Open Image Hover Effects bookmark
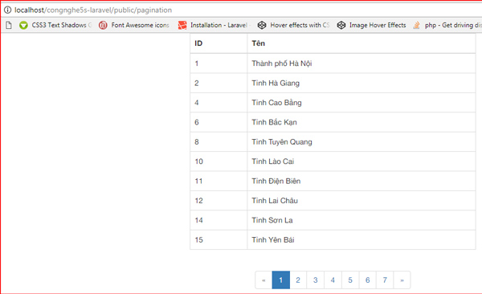The image size is (482, 294). 371,25
